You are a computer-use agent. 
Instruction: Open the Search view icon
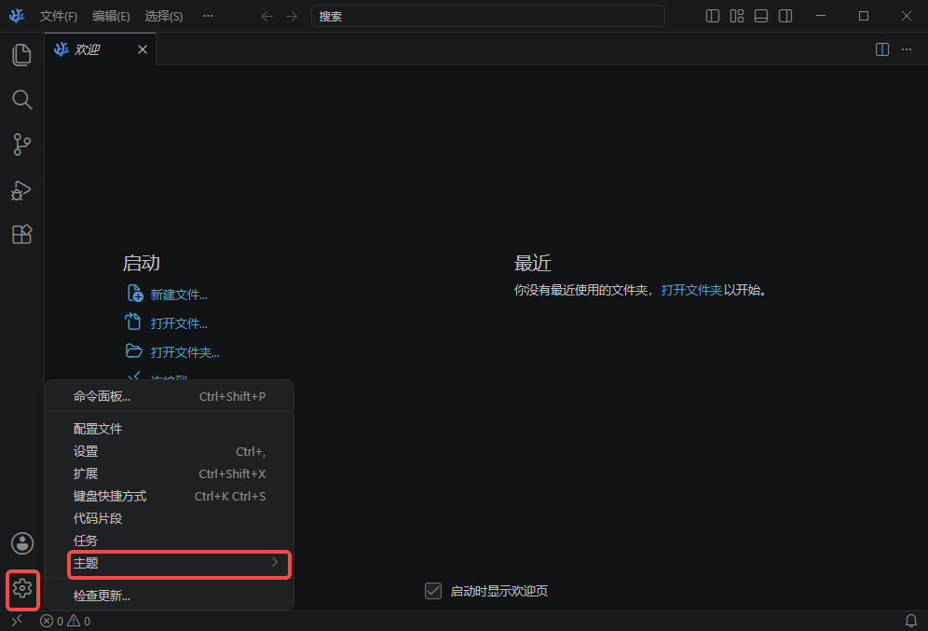(x=22, y=100)
